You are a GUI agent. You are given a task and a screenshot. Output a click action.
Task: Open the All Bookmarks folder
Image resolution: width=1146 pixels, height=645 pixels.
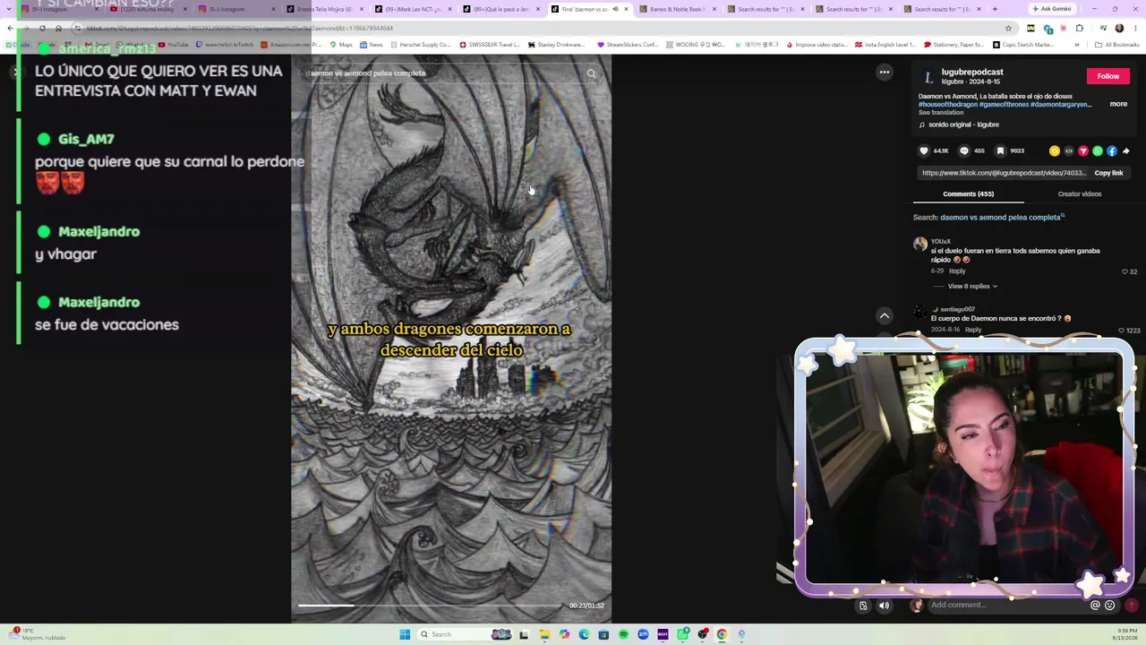[1117, 45]
